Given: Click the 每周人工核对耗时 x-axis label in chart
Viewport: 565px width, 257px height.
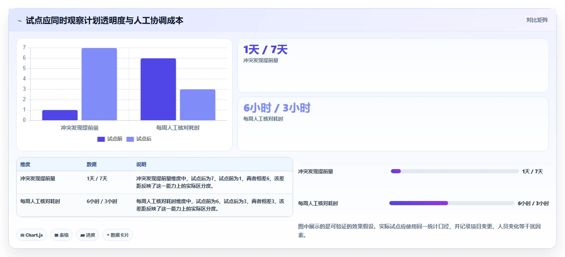Looking at the screenshot, I should coord(178,128).
